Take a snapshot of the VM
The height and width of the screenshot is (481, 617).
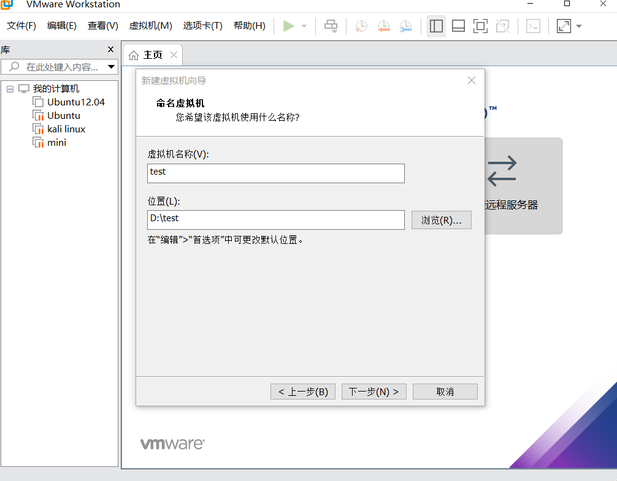click(361, 26)
